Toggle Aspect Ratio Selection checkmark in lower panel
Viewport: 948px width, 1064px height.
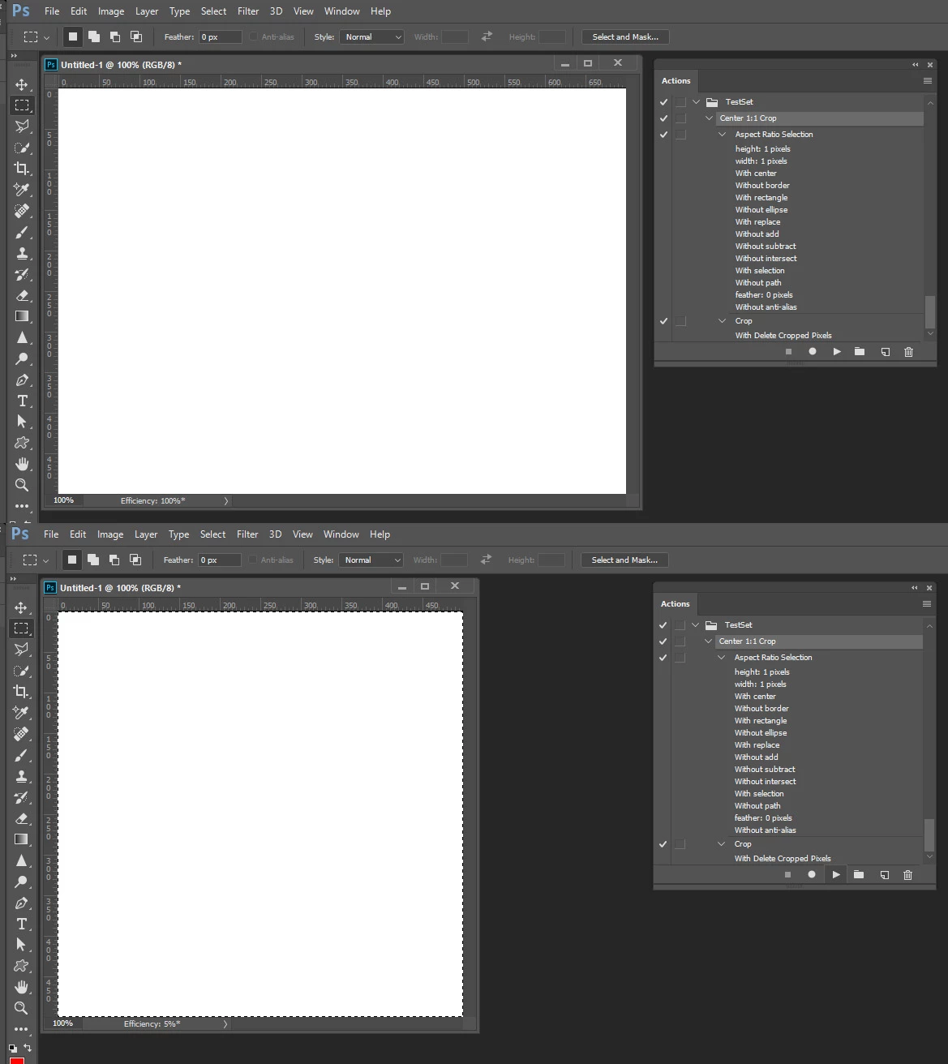point(663,658)
